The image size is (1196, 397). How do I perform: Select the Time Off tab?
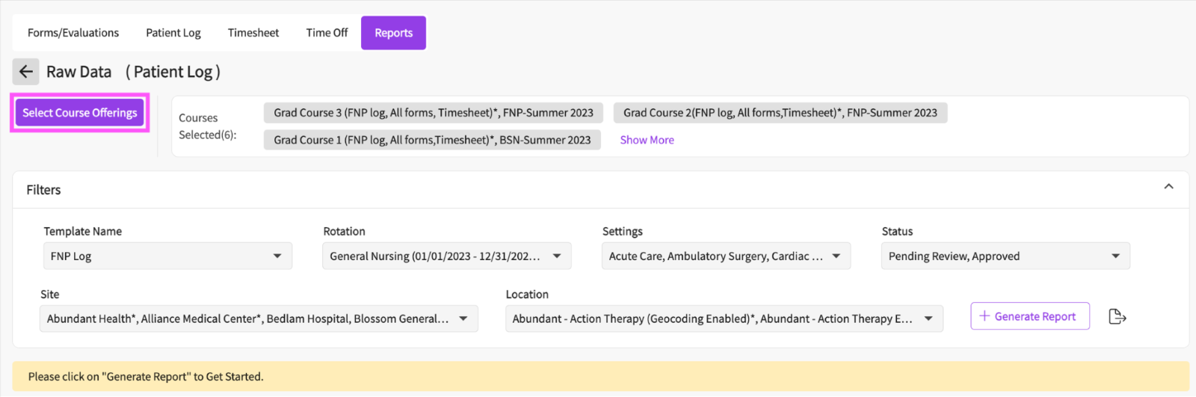pyautogui.click(x=327, y=33)
